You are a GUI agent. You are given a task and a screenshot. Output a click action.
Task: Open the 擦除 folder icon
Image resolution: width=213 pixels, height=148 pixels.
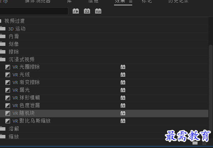(x=3, y=52)
